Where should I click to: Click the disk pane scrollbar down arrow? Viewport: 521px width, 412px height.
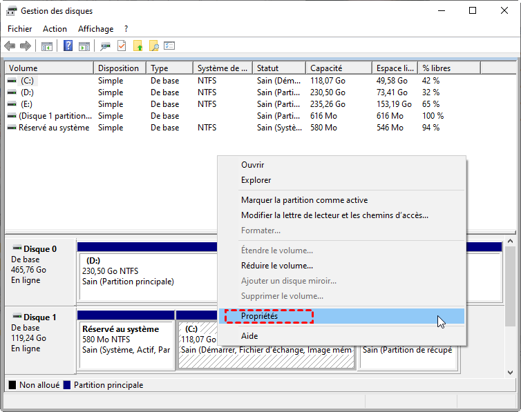(x=511, y=370)
